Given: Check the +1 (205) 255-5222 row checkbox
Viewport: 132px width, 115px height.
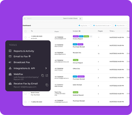Looking at the screenshot, I should [25, 102].
